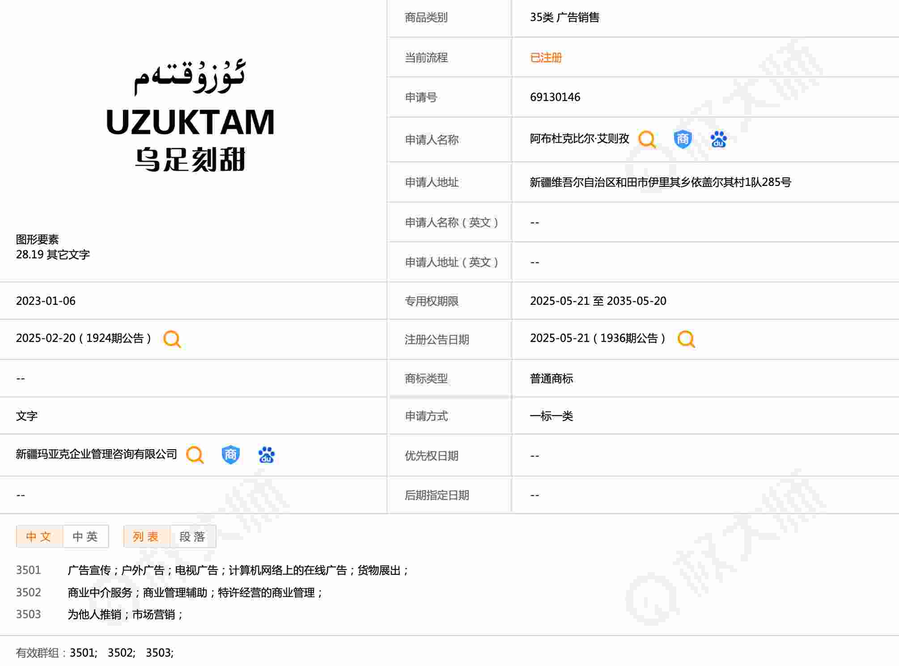The width and height of the screenshot is (899, 666).
Task: Search applicant name with orange magnifier icon
Action: click(647, 139)
